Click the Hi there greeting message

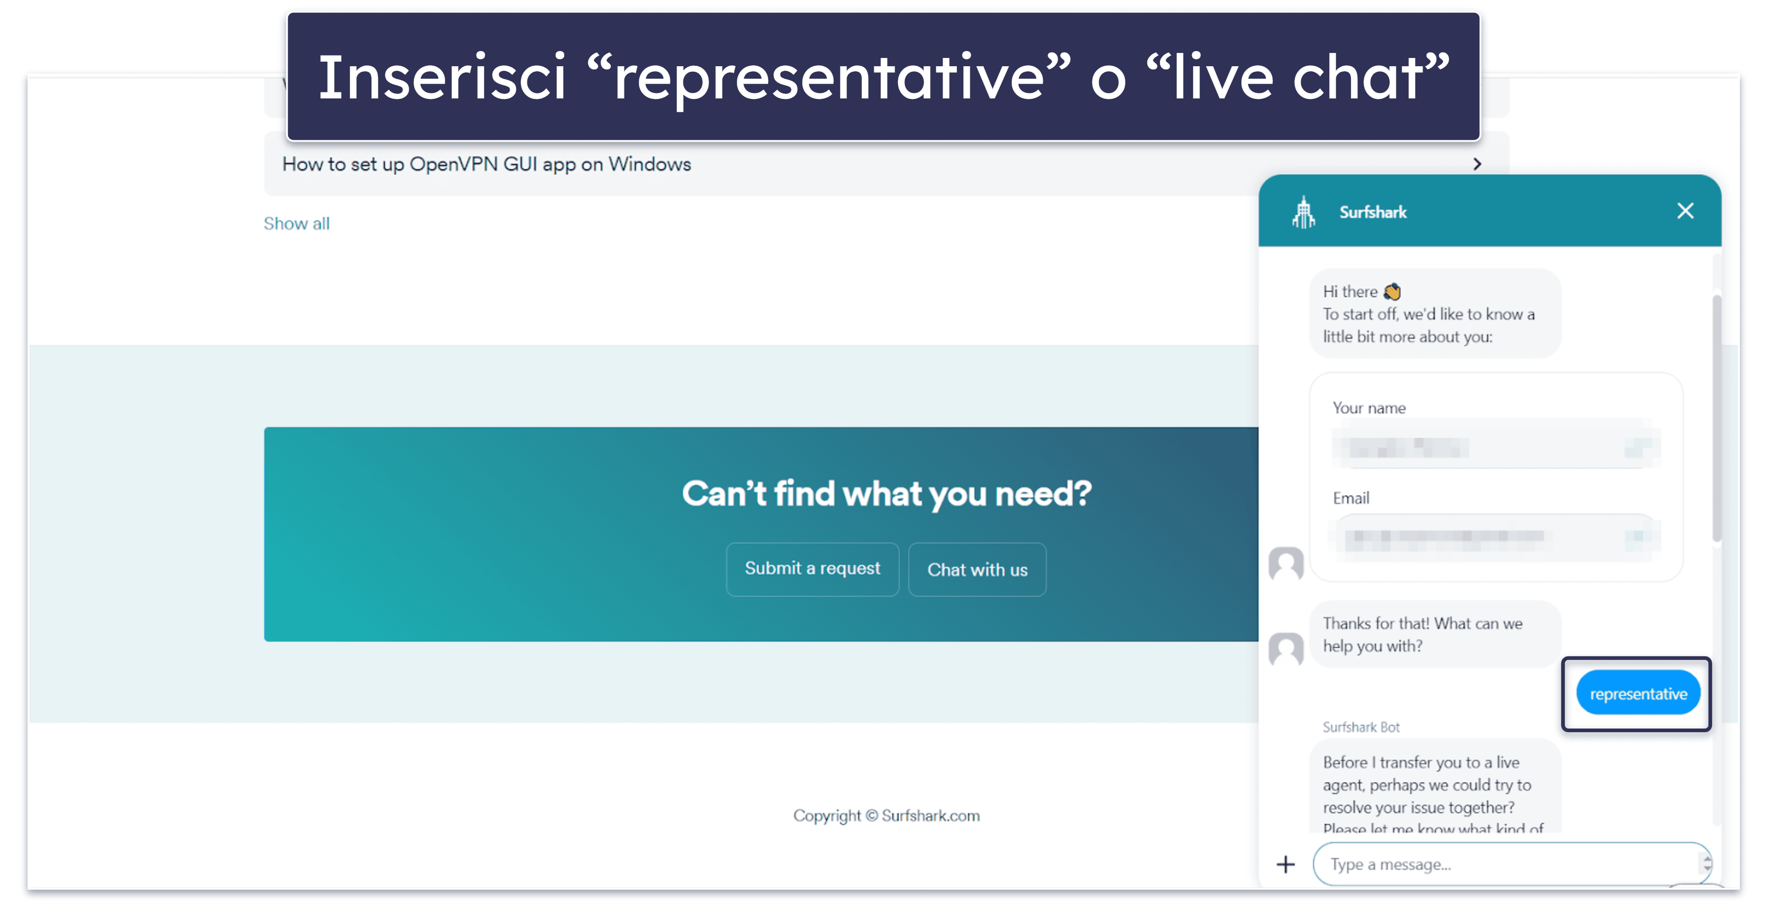pyautogui.click(x=1435, y=314)
